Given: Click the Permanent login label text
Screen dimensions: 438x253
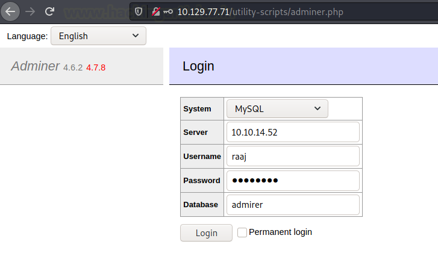Looking at the screenshot, I should [x=281, y=232].
